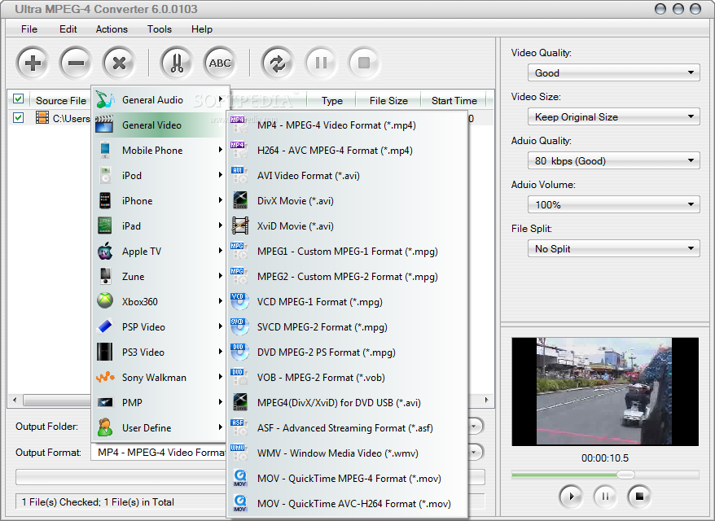
Task: Open the Video Size dropdown
Action: point(613,116)
